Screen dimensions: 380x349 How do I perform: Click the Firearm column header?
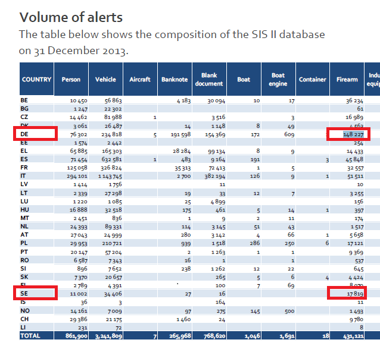(347, 80)
